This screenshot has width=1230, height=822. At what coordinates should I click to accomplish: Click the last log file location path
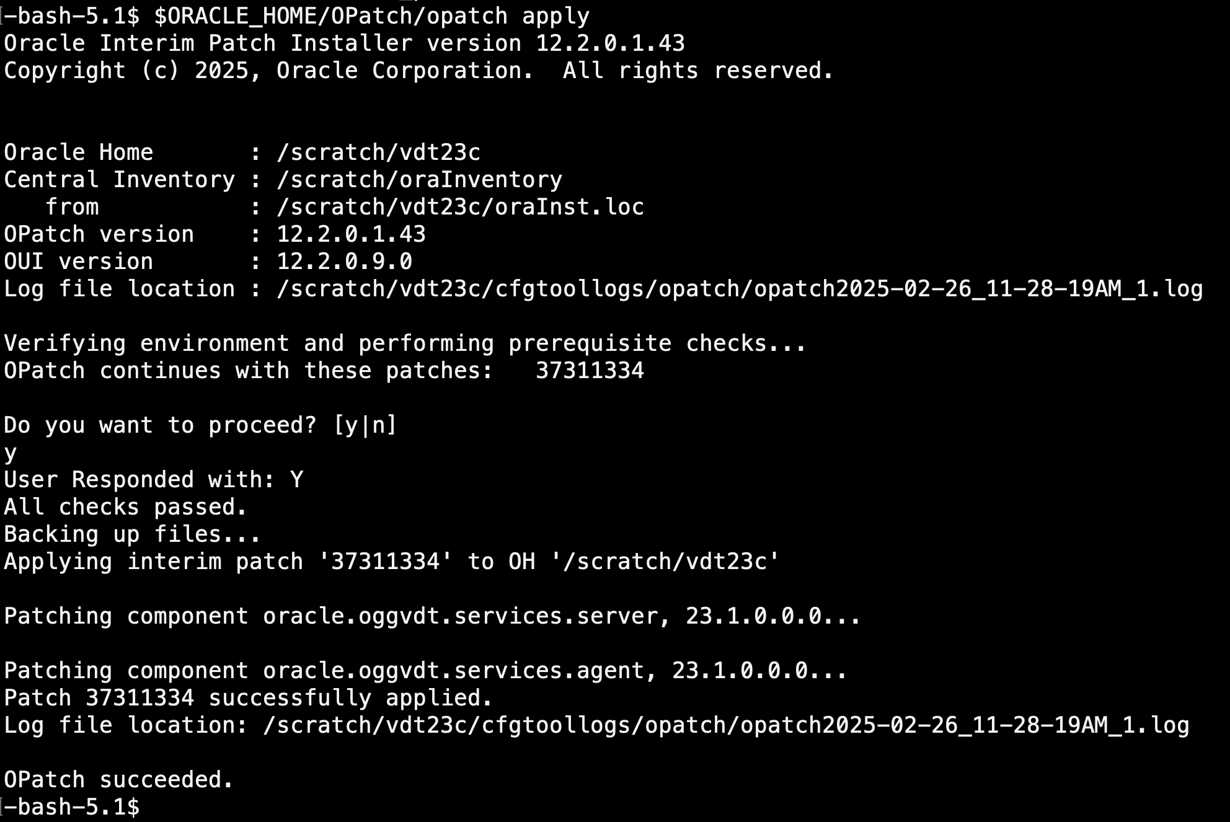725,725
